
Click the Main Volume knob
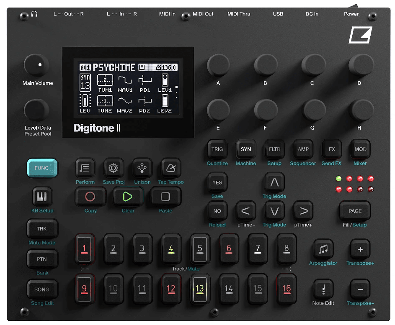tap(36, 65)
